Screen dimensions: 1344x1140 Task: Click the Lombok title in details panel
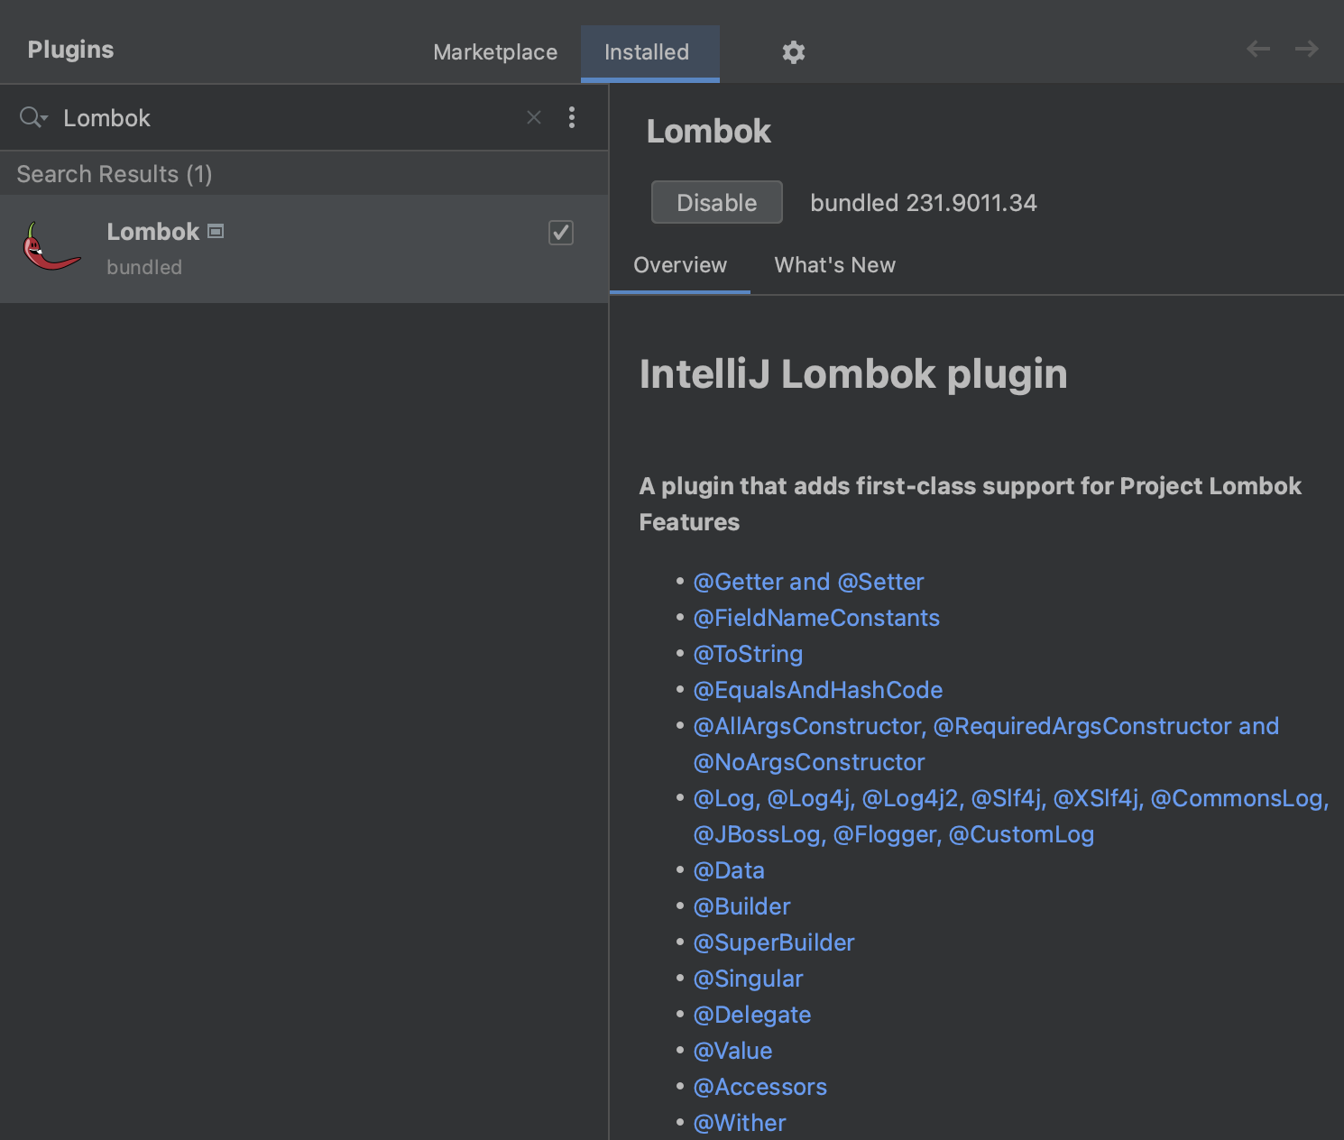pyautogui.click(x=709, y=132)
